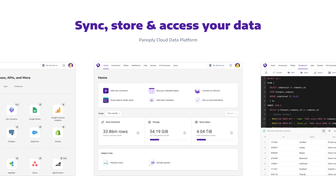This screenshot has height=176, width=336.
Task: Open the Reports dropdown
Action: pyautogui.click(x=232, y=113)
